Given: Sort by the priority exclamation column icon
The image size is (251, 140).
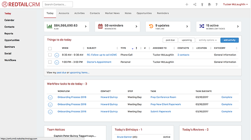Looking at the screenshot, I should [x=137, y=48].
